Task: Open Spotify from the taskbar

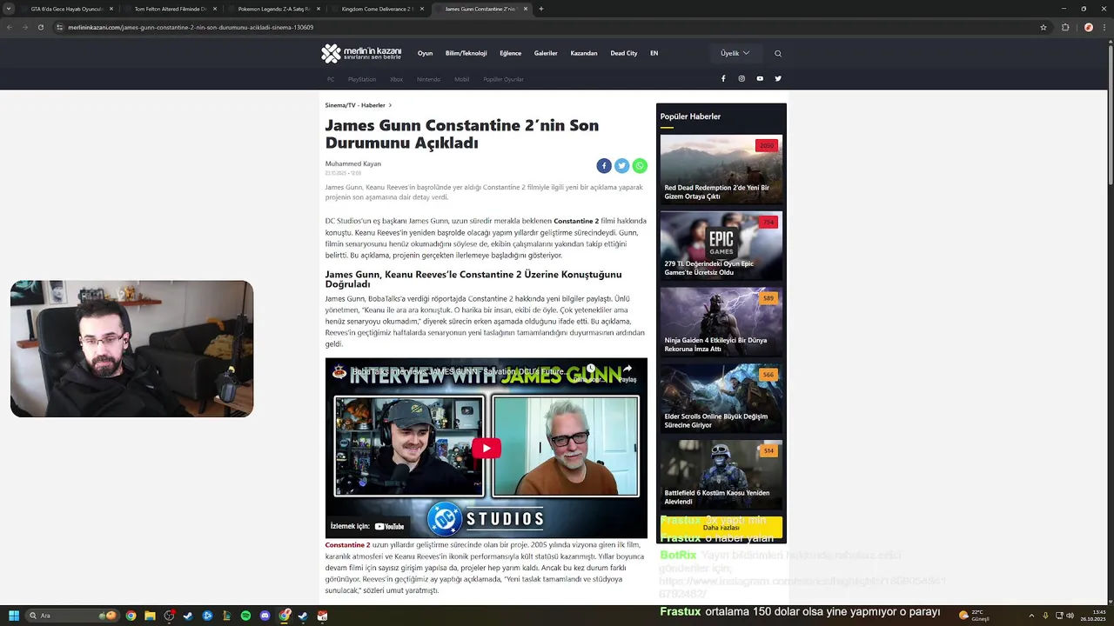Action: point(245,616)
